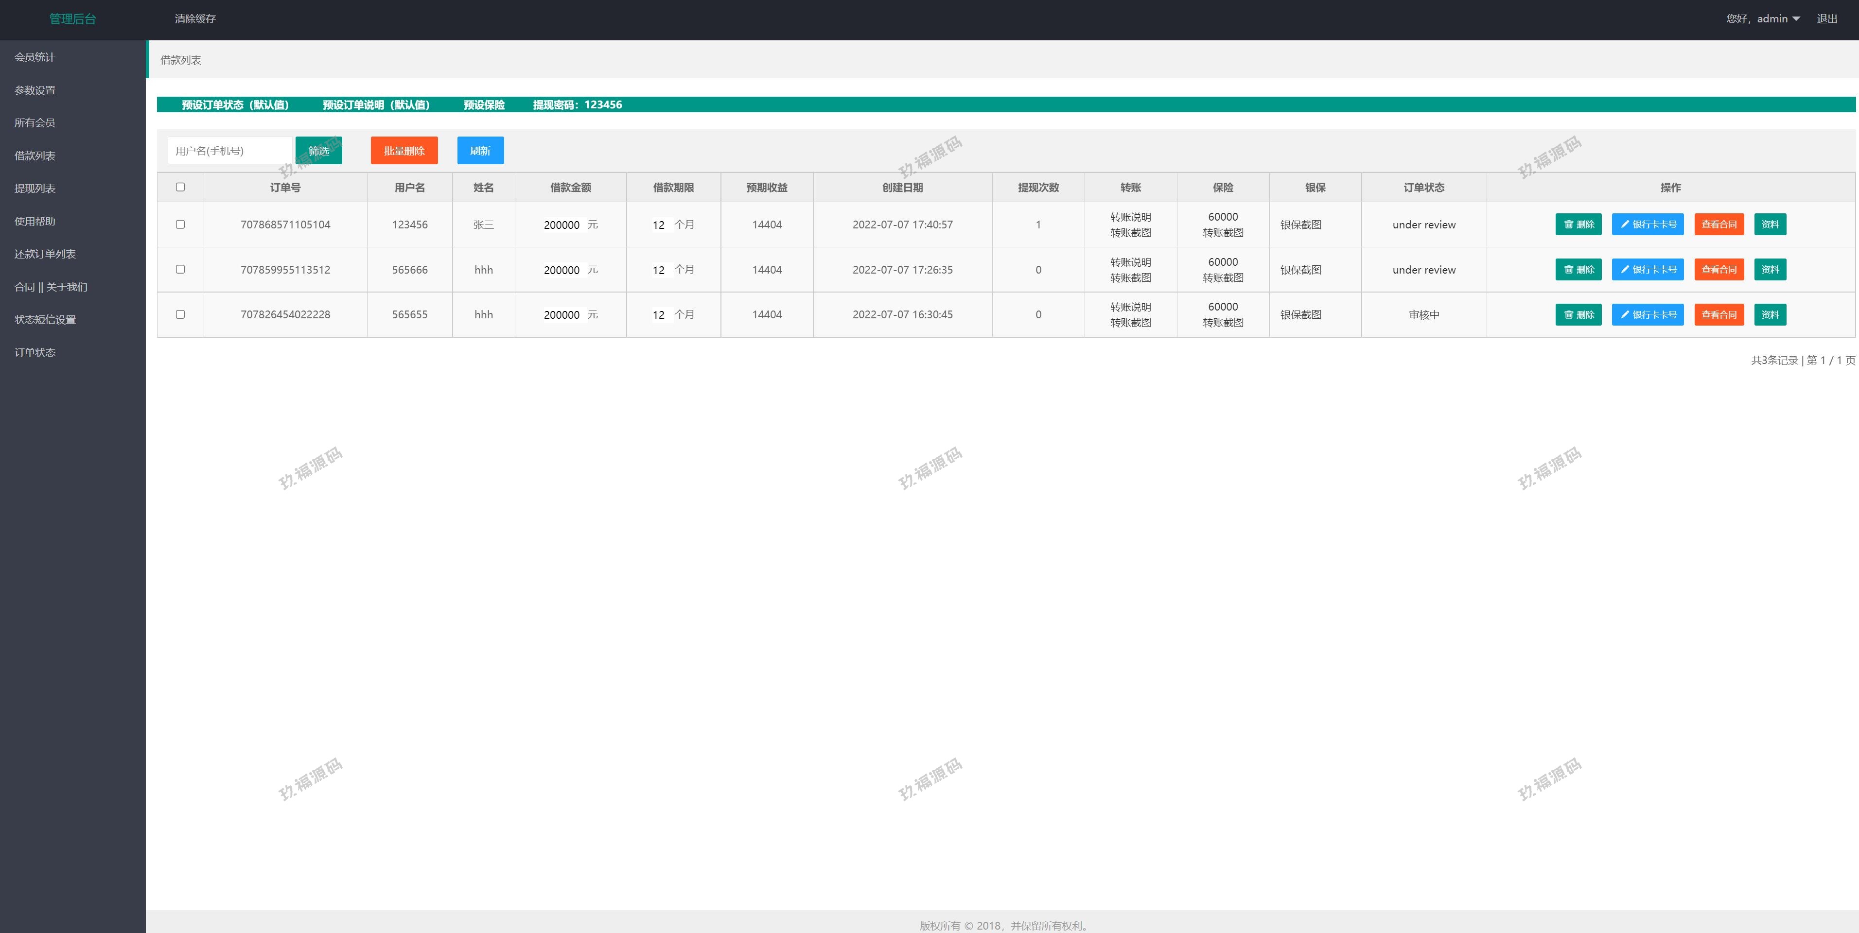Toggle the select-all checkbox in the table header
The width and height of the screenshot is (1859, 933).
point(180,187)
